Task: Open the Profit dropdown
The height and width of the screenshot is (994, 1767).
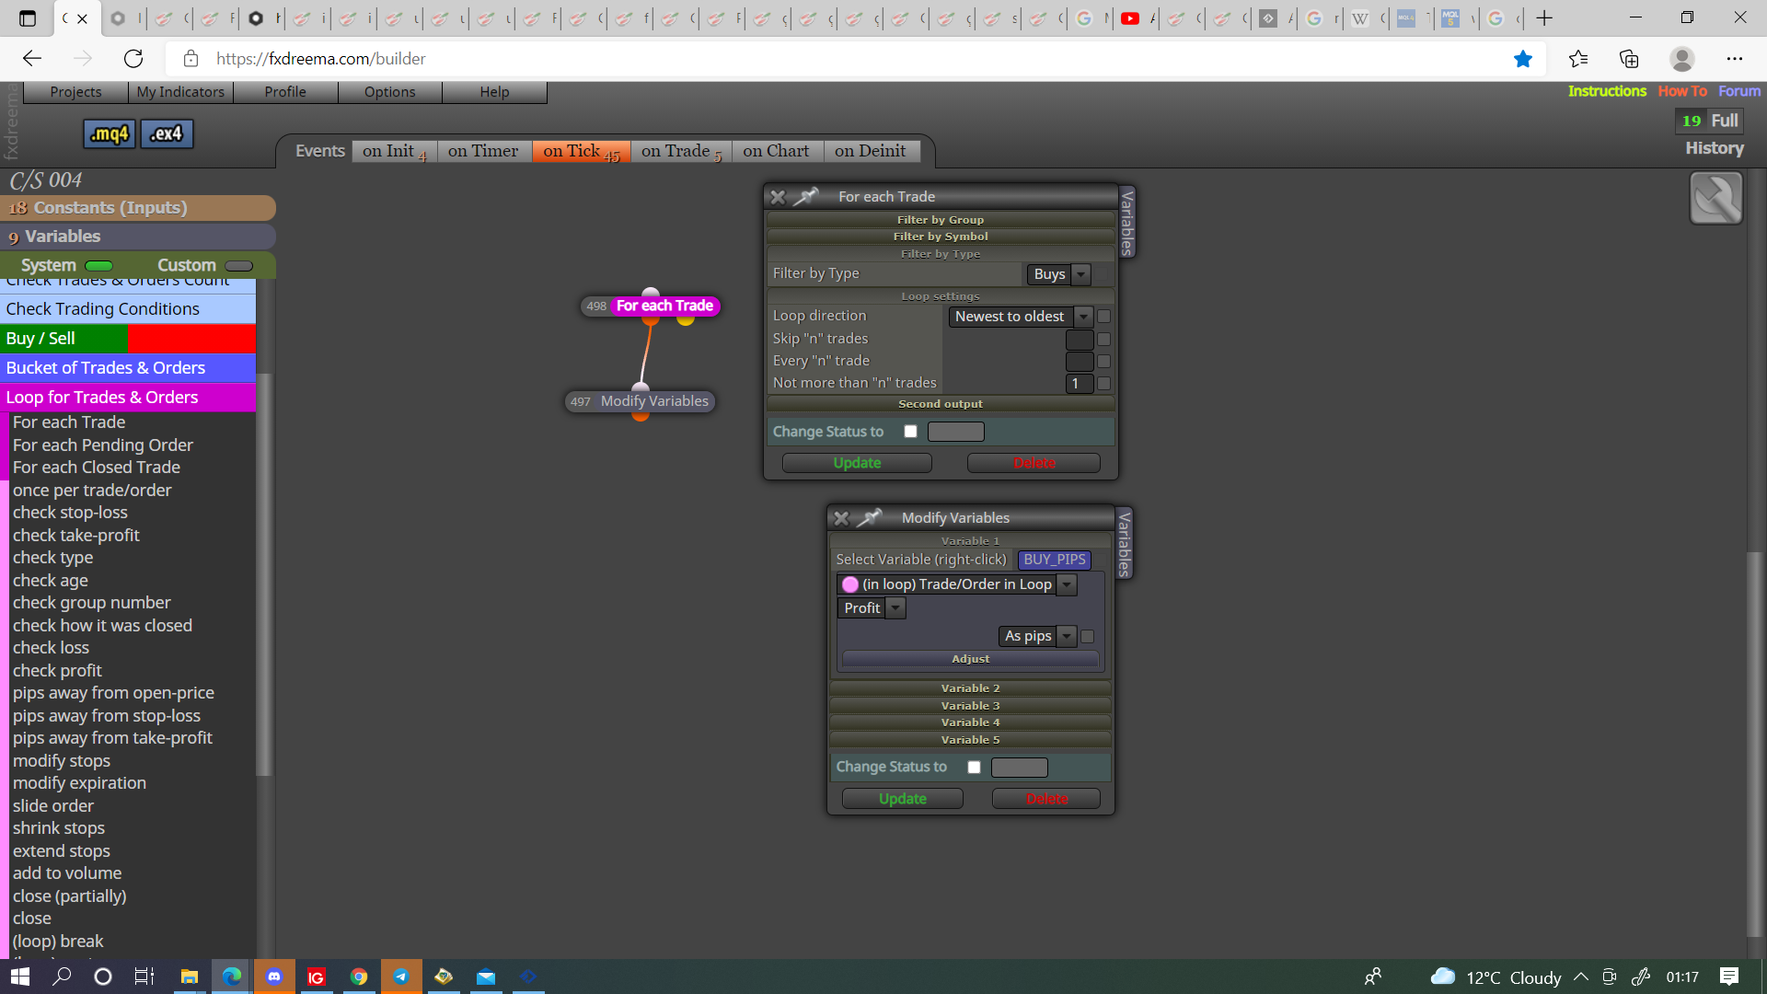Action: 872,608
